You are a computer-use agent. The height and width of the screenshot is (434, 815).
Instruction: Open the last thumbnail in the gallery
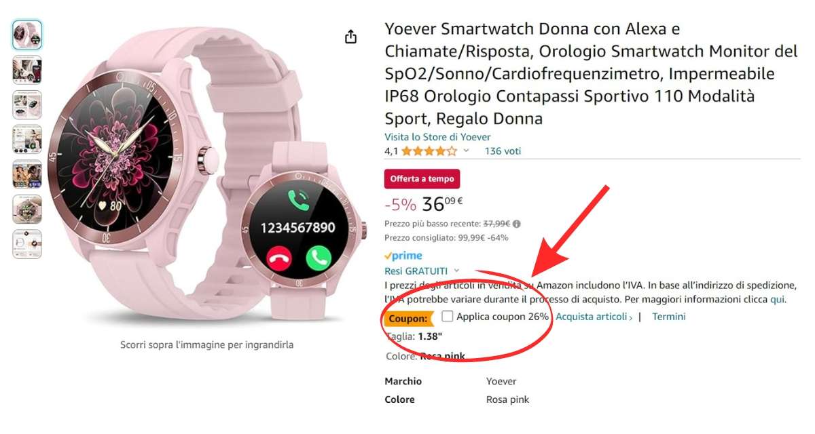27,243
